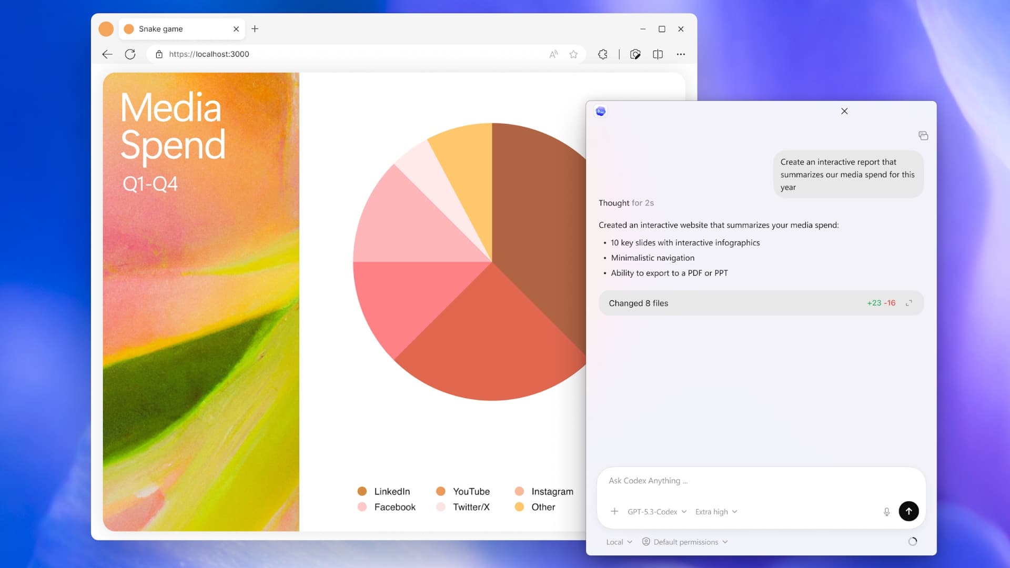The height and width of the screenshot is (568, 1010).
Task: Click the send arrow button in Codex
Action: point(909,511)
